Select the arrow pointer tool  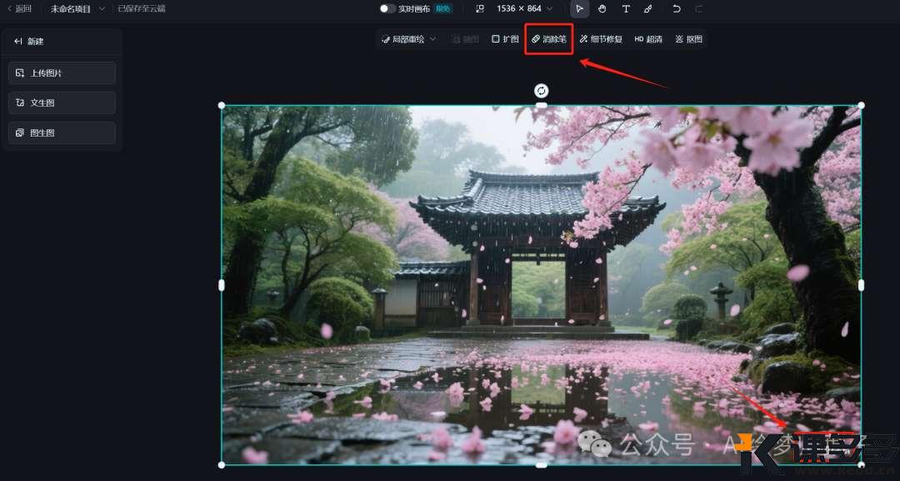click(579, 9)
